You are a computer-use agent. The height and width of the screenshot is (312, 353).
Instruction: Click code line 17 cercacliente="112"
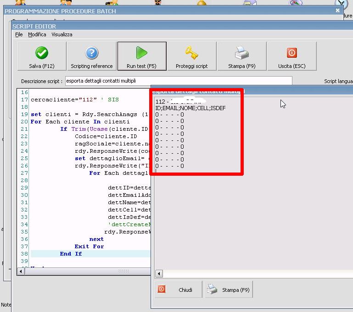coord(75,100)
